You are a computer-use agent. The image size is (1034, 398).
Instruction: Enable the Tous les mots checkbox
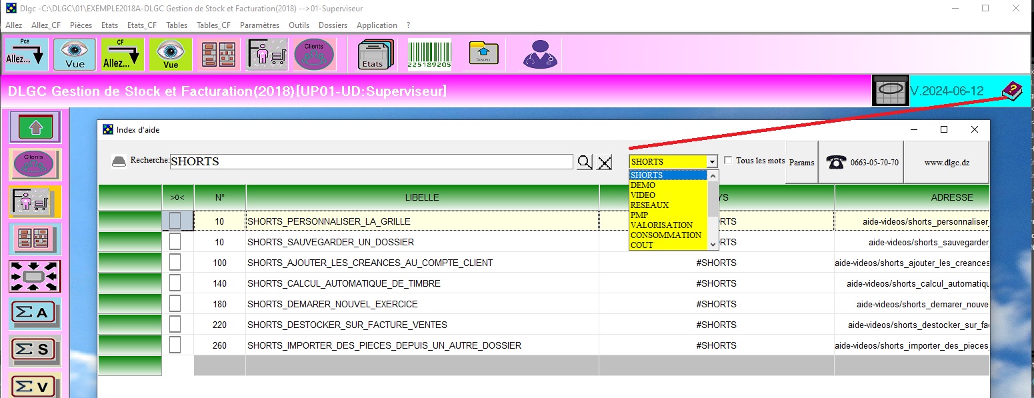728,161
